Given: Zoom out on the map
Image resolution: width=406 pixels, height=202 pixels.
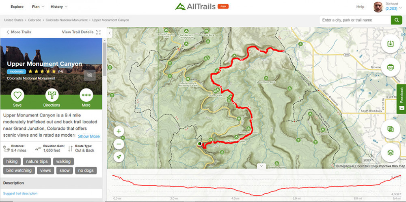Looking at the screenshot, I should tap(119, 144).
